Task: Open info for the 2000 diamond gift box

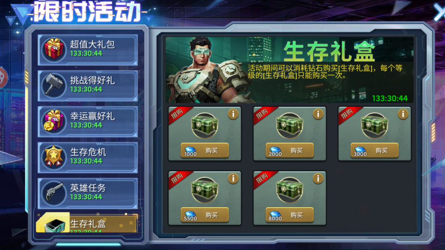Action: click(x=318, y=114)
